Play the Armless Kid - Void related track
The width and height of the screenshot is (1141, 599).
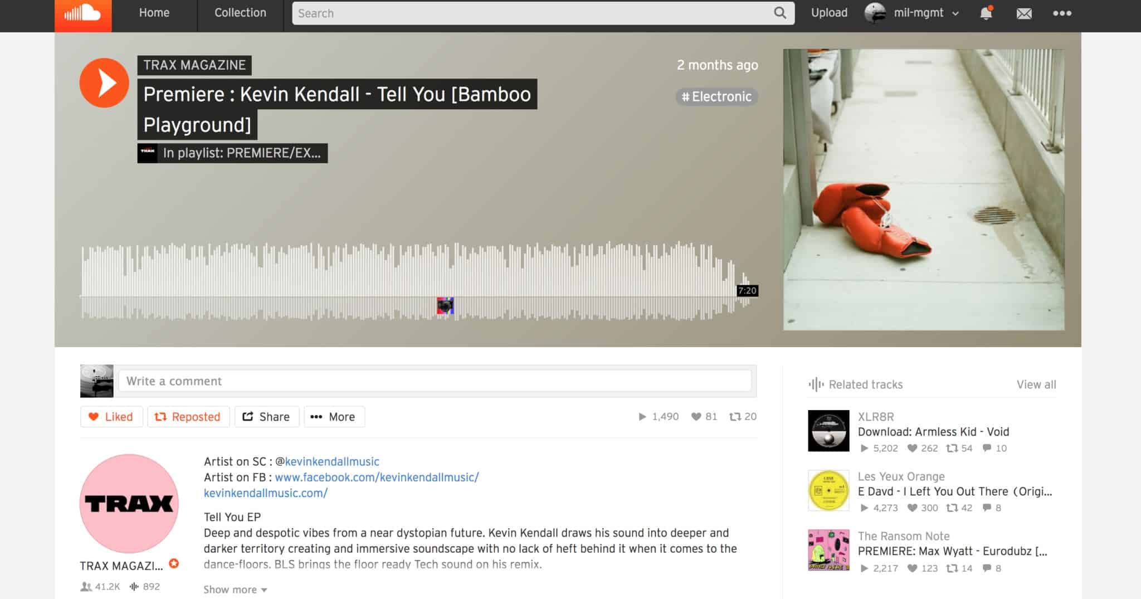(x=828, y=431)
